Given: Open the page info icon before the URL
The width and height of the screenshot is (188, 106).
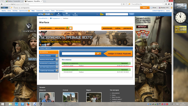Looking at the screenshot, I should click(x=5, y=4).
